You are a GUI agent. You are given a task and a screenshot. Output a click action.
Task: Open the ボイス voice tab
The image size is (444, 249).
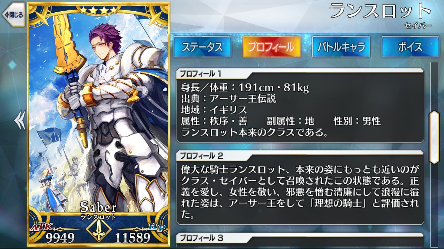point(410,47)
